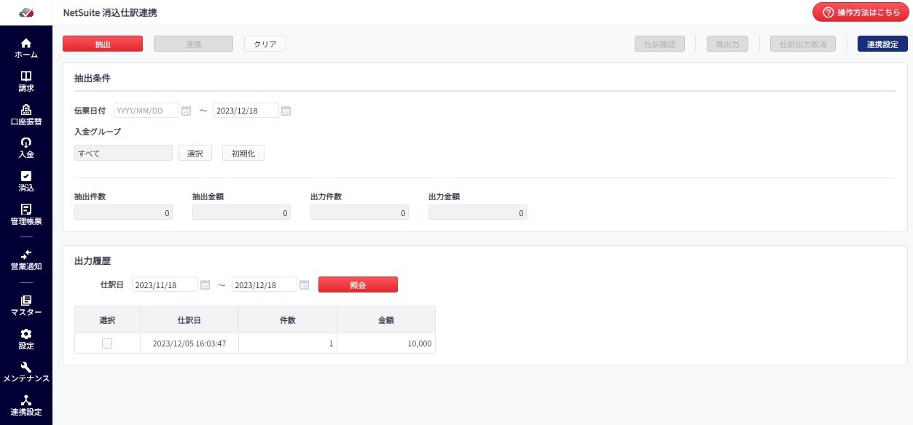Select 2023/12/05 16:03:47 cell

coord(189,343)
